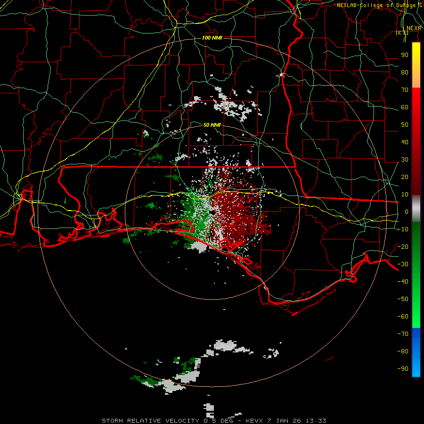Image resolution: width=424 pixels, height=424 pixels.
Task: Click the -10 scale label
Action: 403,229
